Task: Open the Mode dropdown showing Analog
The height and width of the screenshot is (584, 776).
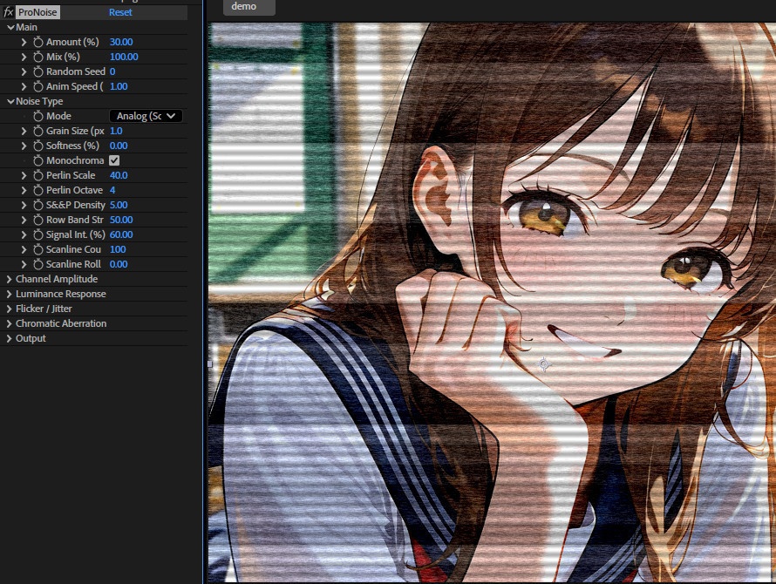Action: [146, 115]
